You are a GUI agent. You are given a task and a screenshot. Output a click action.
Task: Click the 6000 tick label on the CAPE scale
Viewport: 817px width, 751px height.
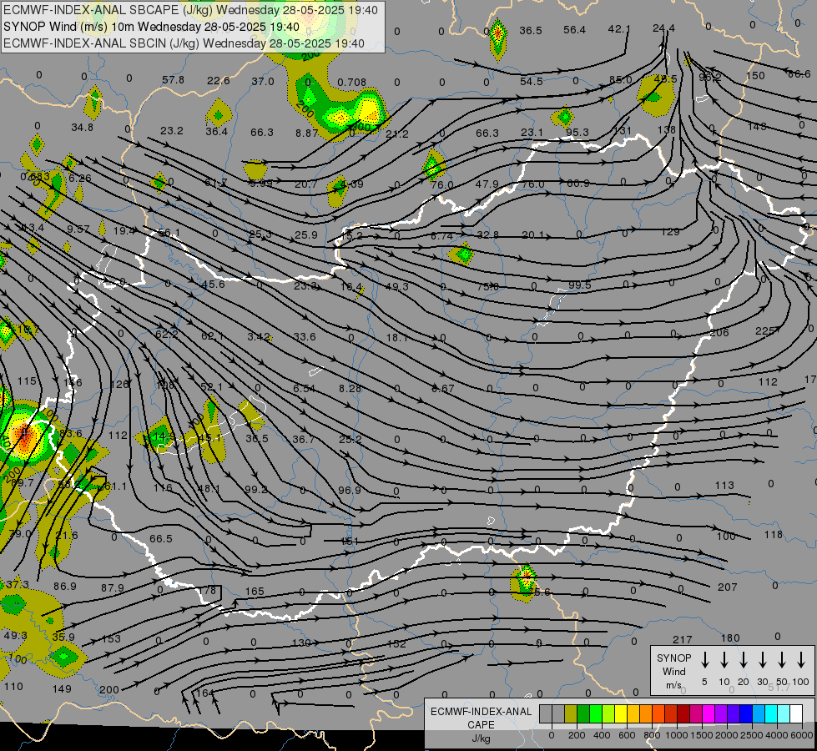point(803,735)
